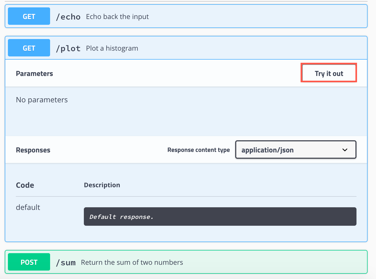The height and width of the screenshot is (279, 376).
Task: Expand the /echo endpoint details
Action: tap(185, 16)
